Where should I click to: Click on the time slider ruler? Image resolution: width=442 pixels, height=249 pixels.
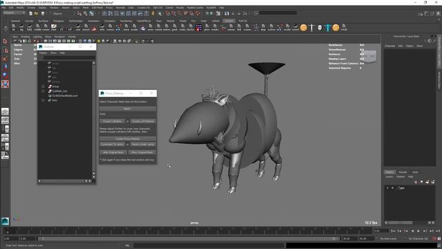[189, 230]
